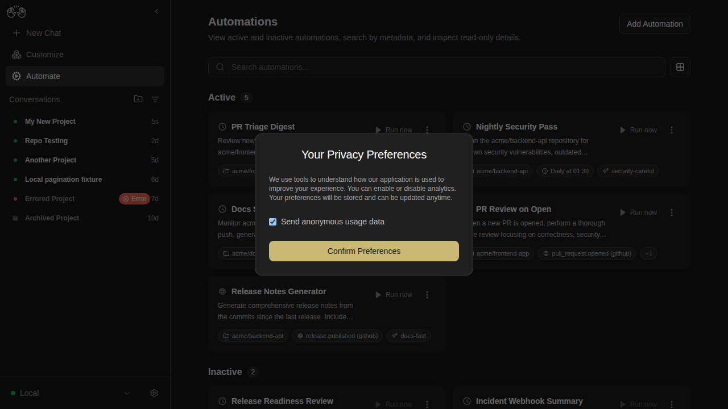This screenshot has height=409, width=728.
Task: Click Confirm Preferences button
Action: pyautogui.click(x=364, y=251)
